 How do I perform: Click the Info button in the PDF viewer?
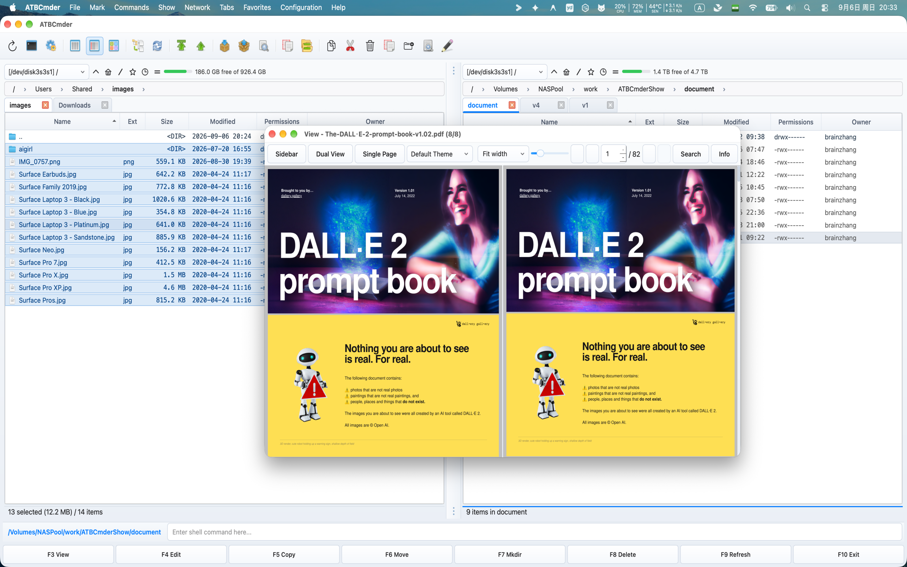(724, 154)
